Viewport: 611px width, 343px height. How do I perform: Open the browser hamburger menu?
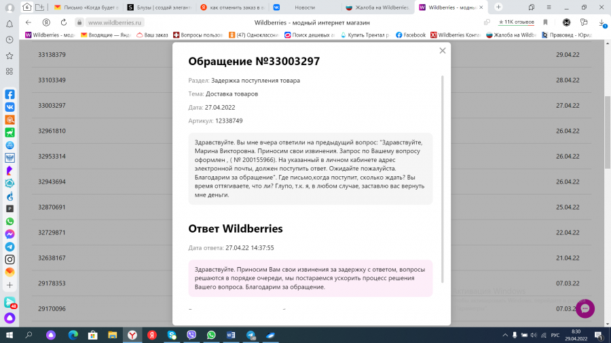pyautogui.click(x=549, y=7)
